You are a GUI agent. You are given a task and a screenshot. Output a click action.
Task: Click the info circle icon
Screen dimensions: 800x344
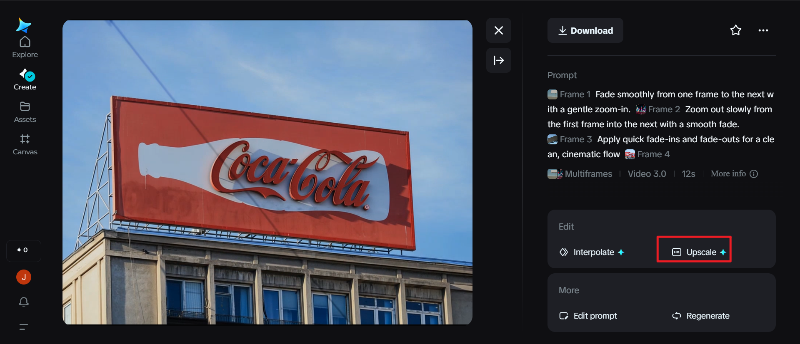pyautogui.click(x=754, y=174)
